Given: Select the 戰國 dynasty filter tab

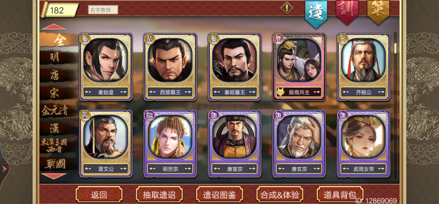Looking at the screenshot, I should pyautogui.click(x=55, y=164).
